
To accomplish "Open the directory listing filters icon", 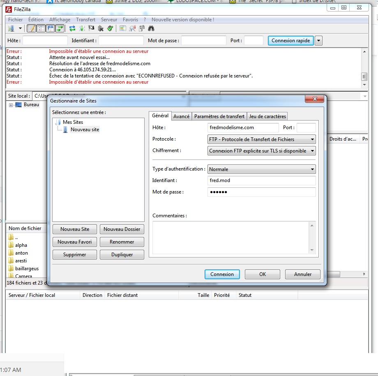I will pos(123,29).
